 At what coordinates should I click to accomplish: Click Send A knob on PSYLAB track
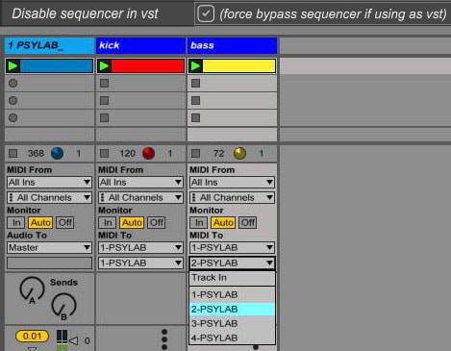tap(32, 289)
